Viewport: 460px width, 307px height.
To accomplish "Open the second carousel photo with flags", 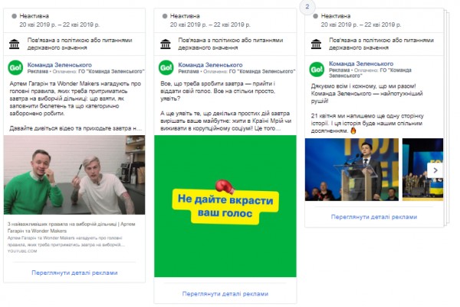I will [422, 170].
